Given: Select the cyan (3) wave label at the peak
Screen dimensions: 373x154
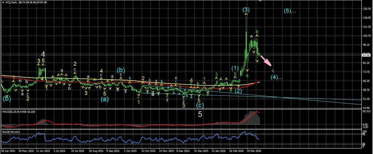Looking at the screenshot, I should pyautogui.click(x=246, y=10).
